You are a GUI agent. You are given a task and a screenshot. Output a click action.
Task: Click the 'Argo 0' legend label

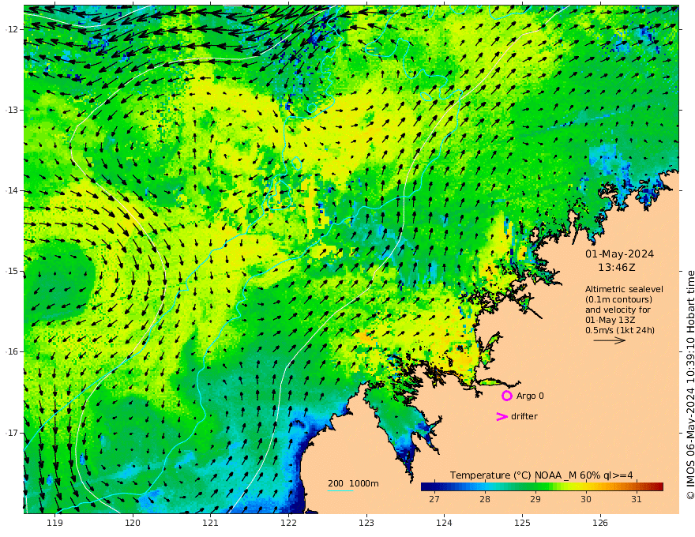point(530,396)
